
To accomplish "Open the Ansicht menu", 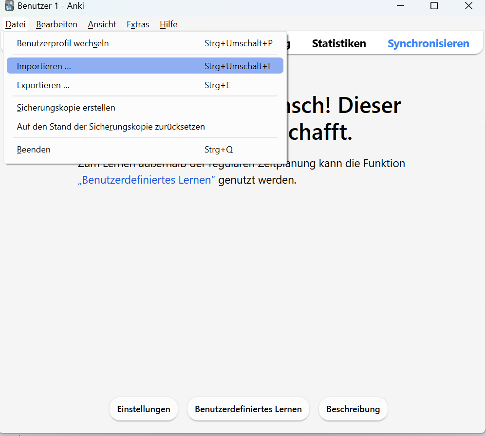I will pos(102,24).
